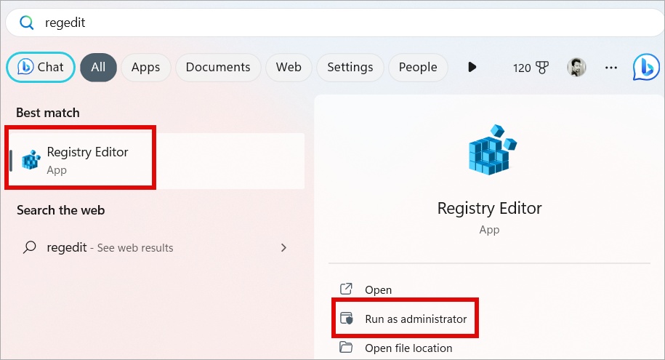
Task: Click the Search the web heading
Action: tap(60, 210)
